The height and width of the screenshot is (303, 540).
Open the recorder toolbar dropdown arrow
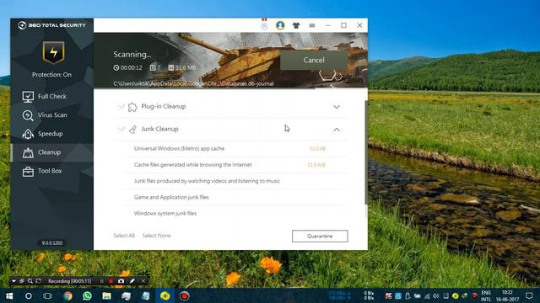13,281
